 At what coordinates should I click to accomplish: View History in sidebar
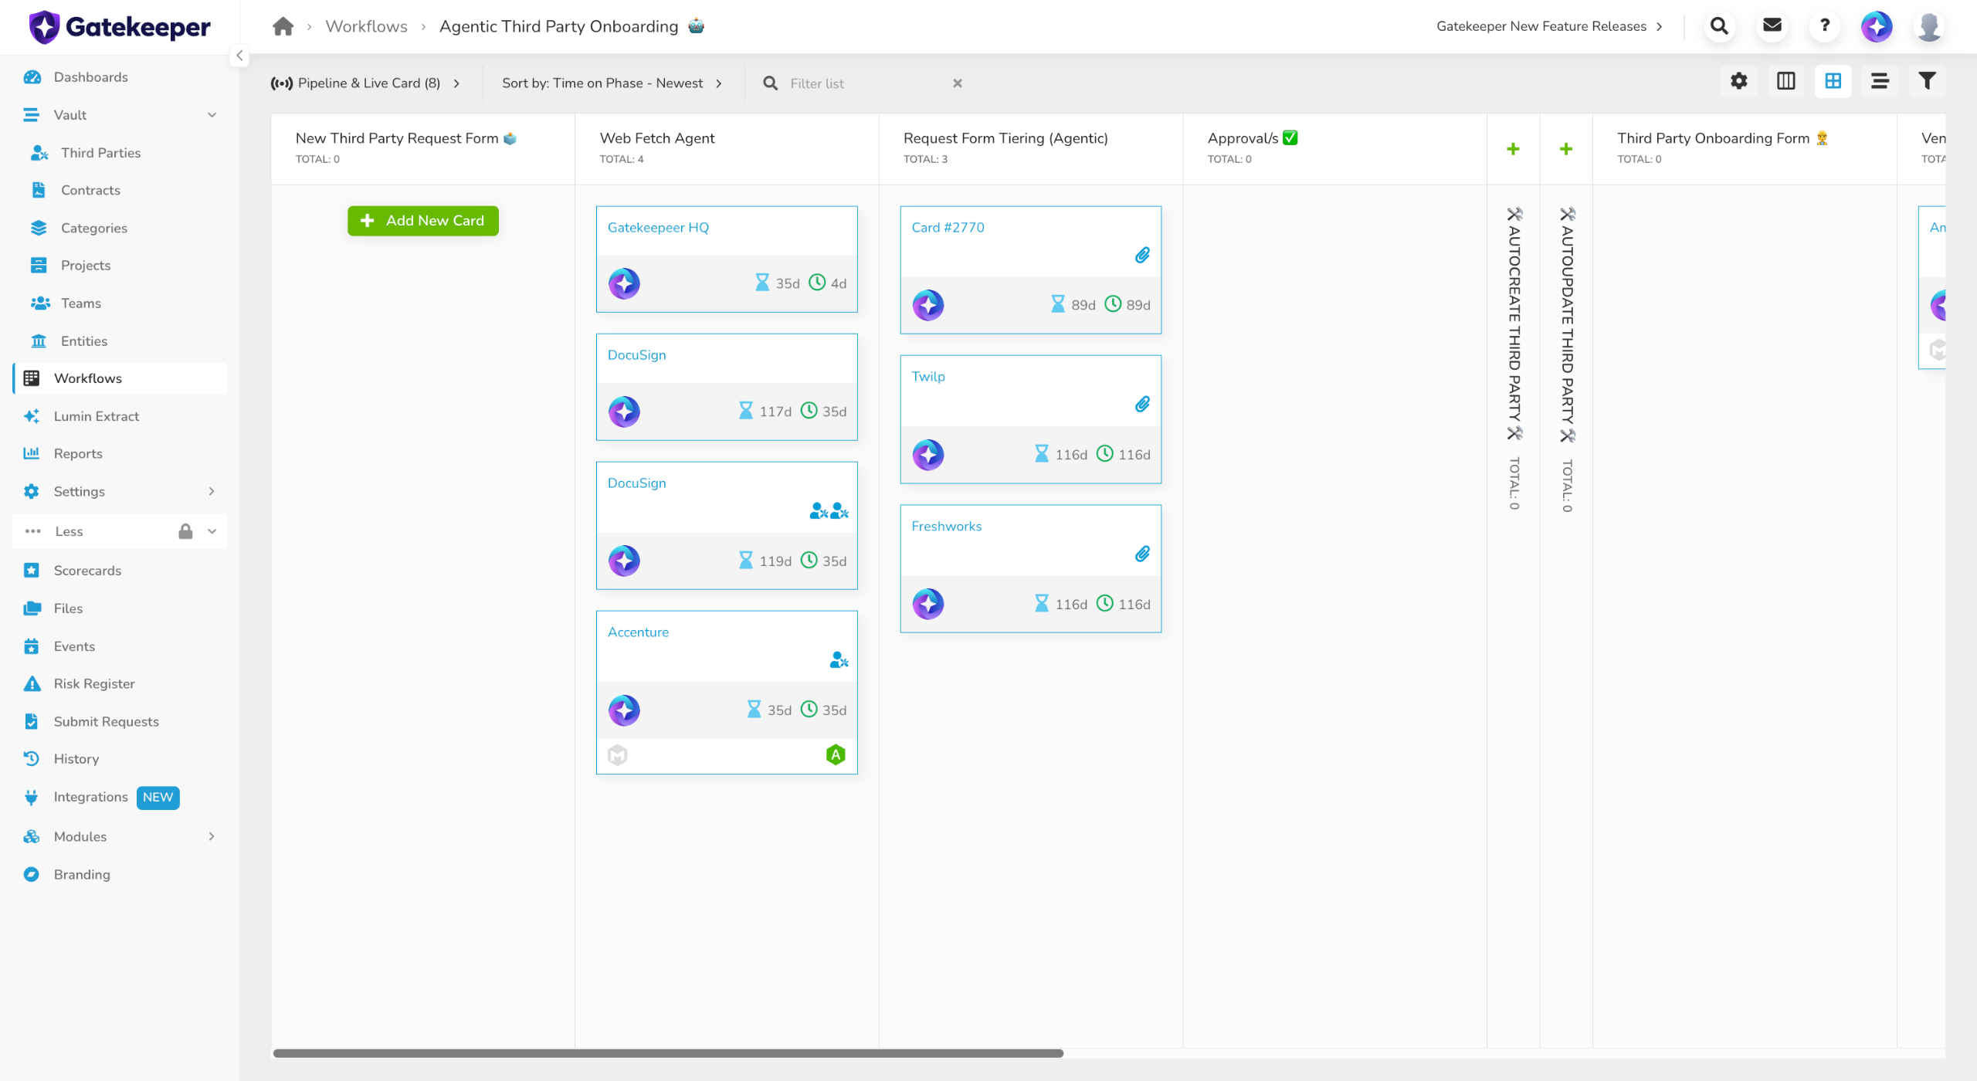point(120,759)
